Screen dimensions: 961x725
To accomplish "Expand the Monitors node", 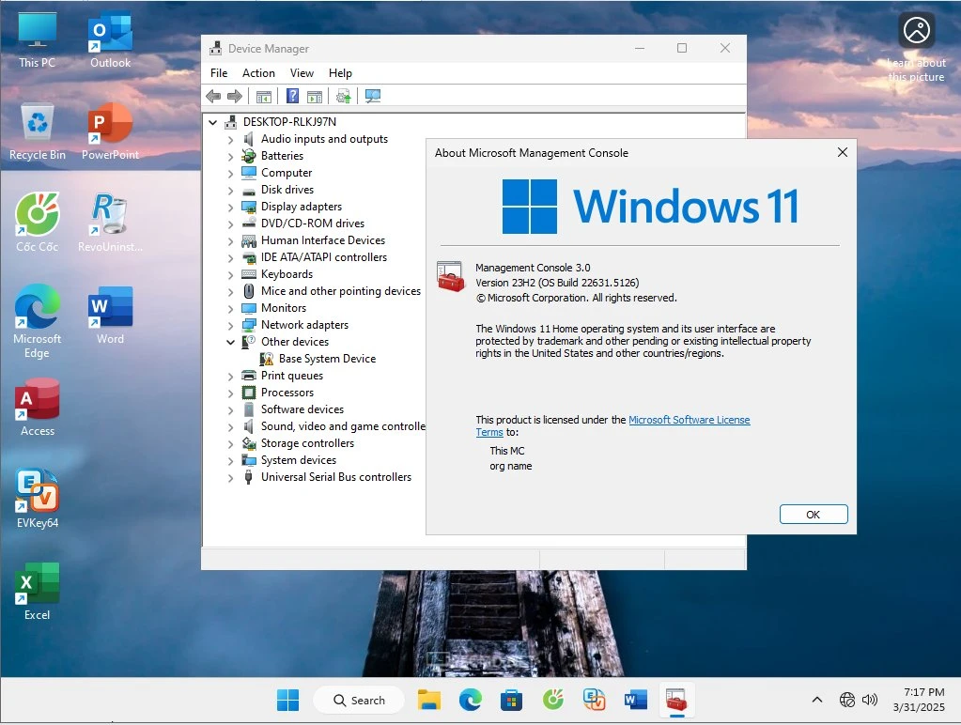I will tap(230, 308).
